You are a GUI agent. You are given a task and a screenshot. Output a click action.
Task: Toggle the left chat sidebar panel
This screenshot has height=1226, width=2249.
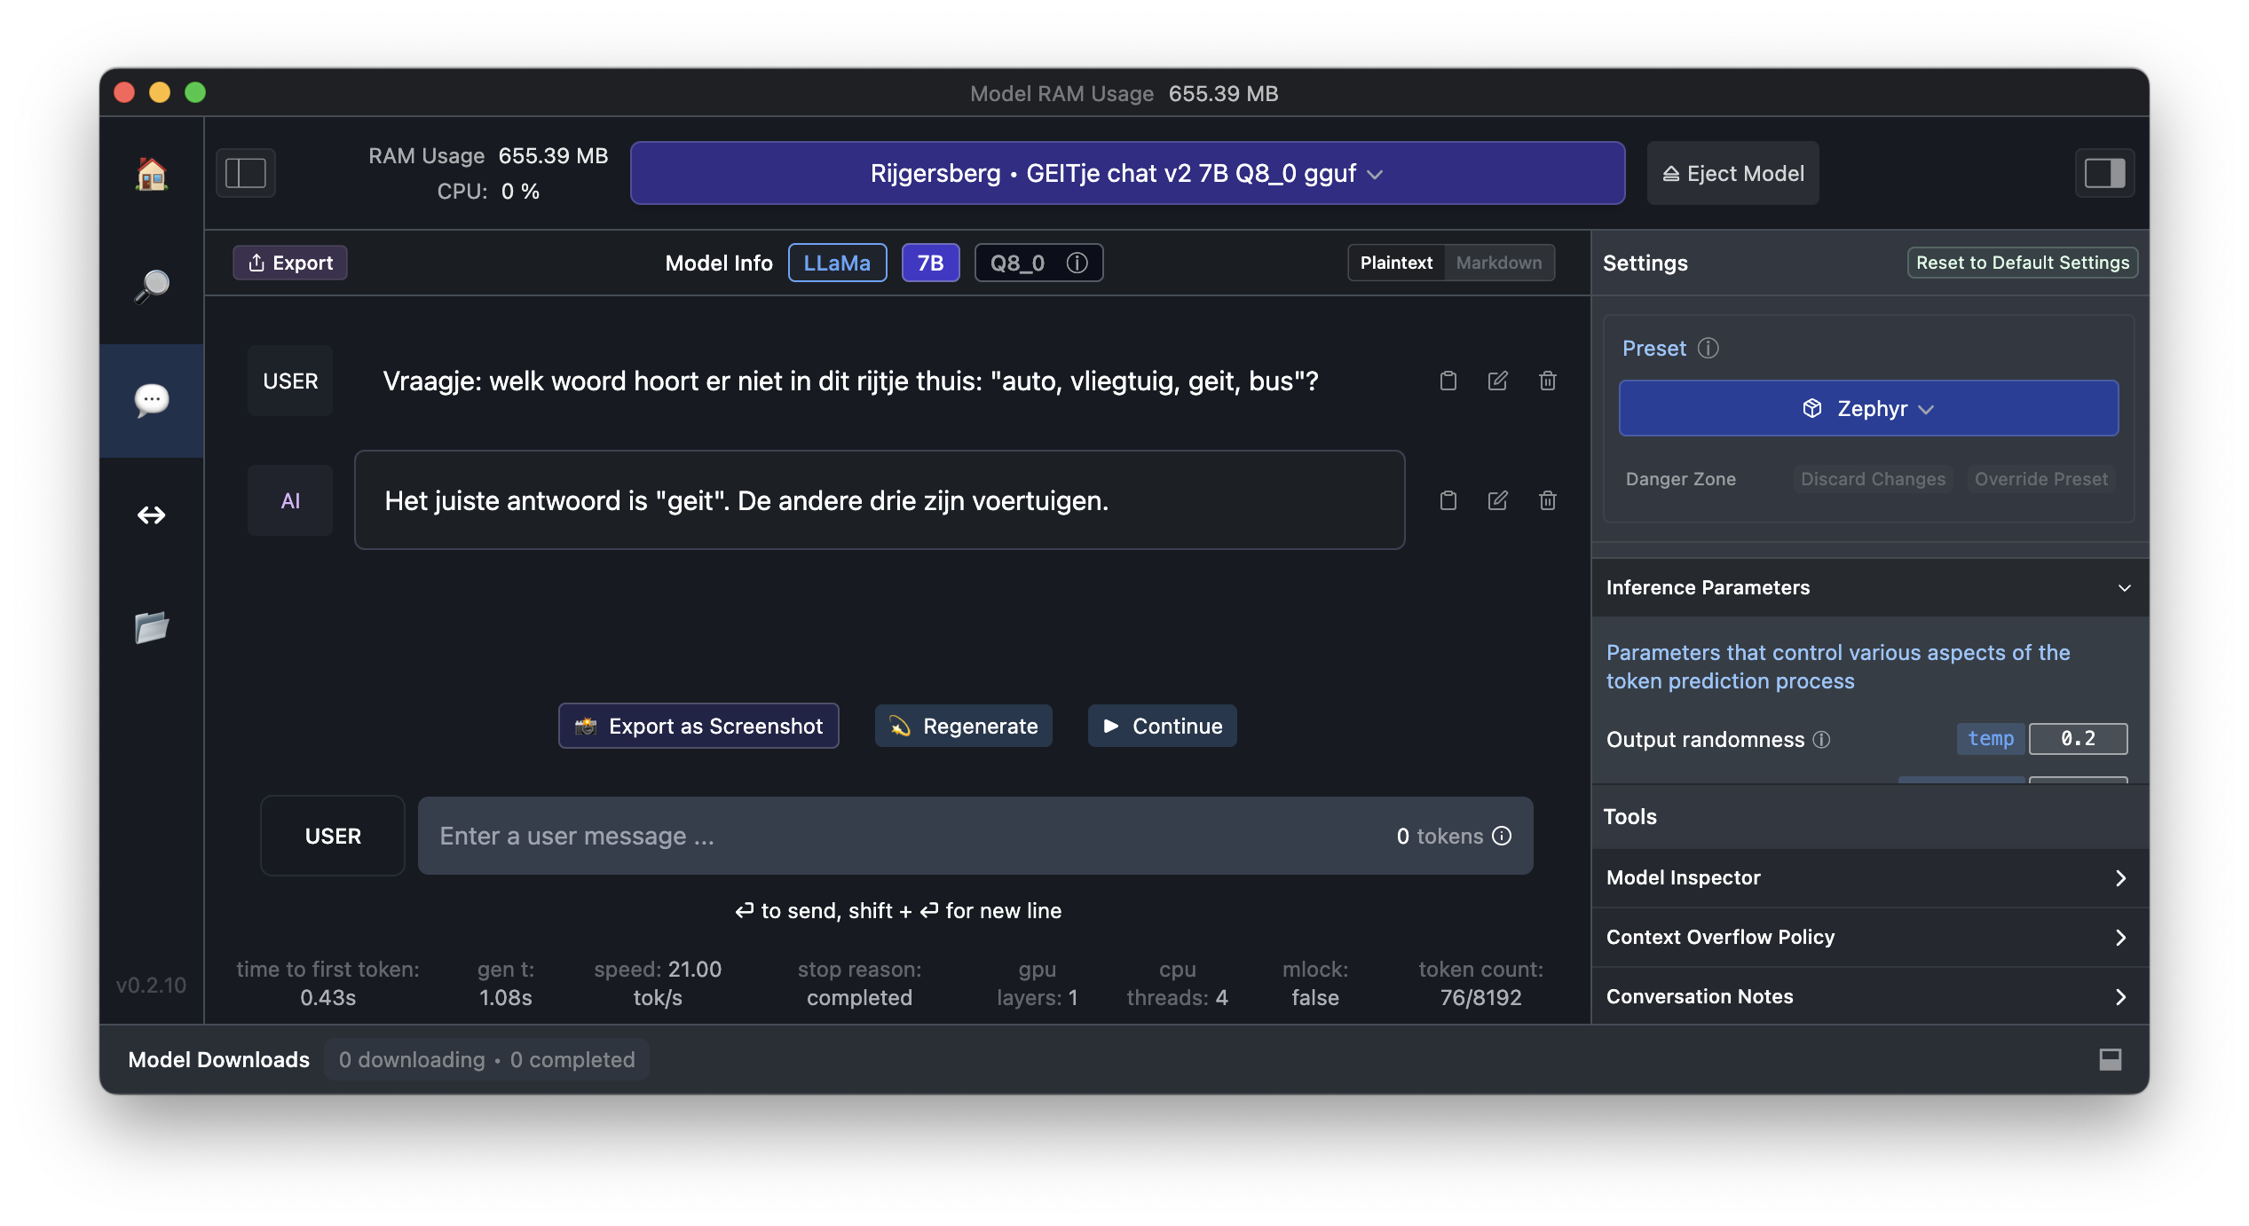(x=246, y=173)
